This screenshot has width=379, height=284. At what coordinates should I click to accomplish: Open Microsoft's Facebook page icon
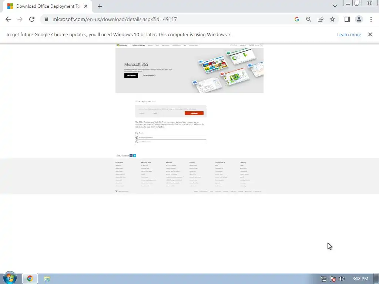pyautogui.click(x=131, y=156)
